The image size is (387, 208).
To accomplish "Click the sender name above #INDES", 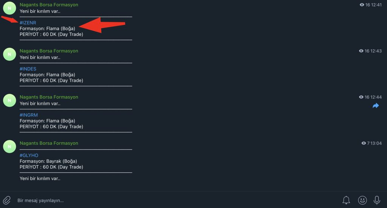I will [x=49, y=51].
